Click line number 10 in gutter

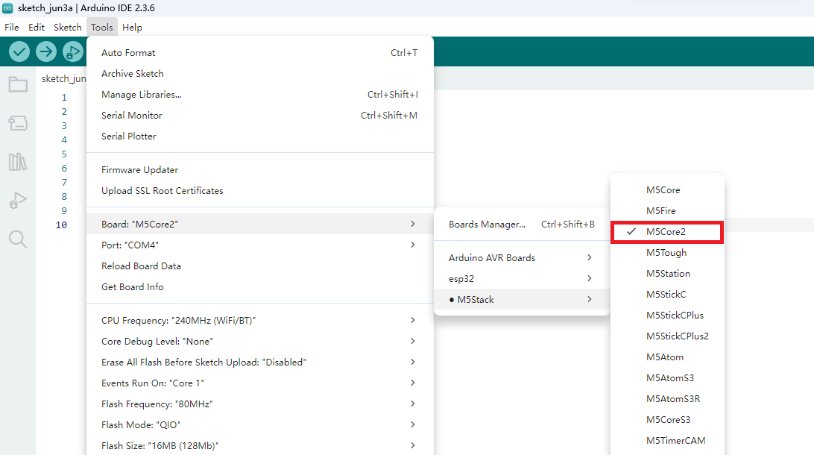tap(61, 225)
